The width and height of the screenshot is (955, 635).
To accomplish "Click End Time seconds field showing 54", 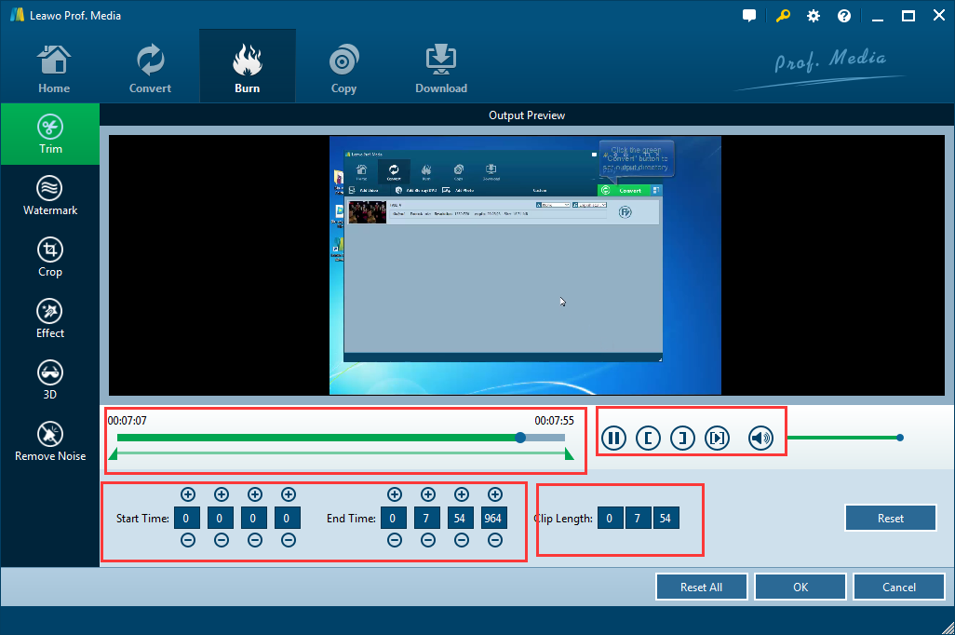I will click(461, 518).
